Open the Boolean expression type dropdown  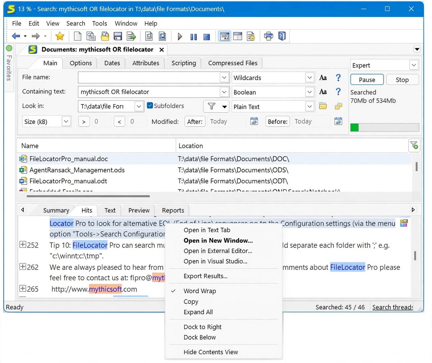[x=310, y=92]
